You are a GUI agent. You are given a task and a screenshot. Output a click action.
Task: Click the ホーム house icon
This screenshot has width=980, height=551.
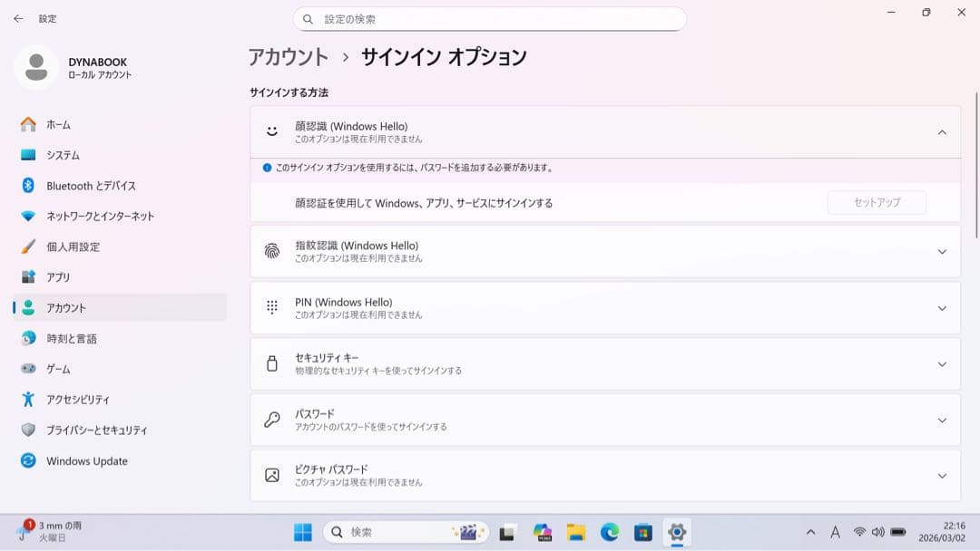28,124
